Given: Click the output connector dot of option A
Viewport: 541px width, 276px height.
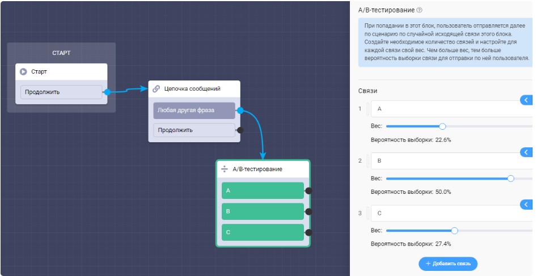Looking at the screenshot, I should (308, 191).
